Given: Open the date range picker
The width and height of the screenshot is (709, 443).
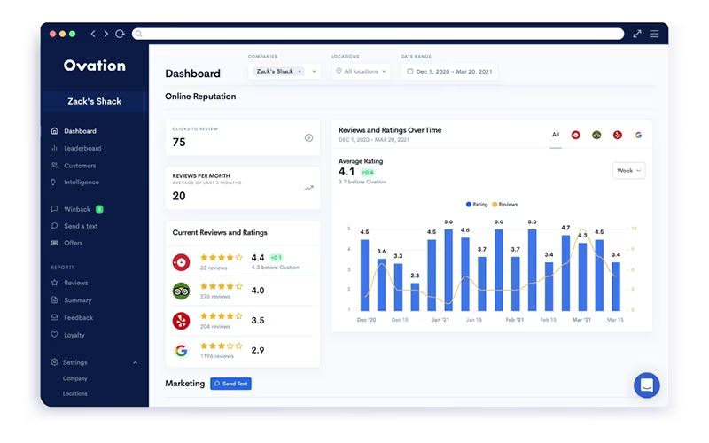Looking at the screenshot, I should pos(450,72).
